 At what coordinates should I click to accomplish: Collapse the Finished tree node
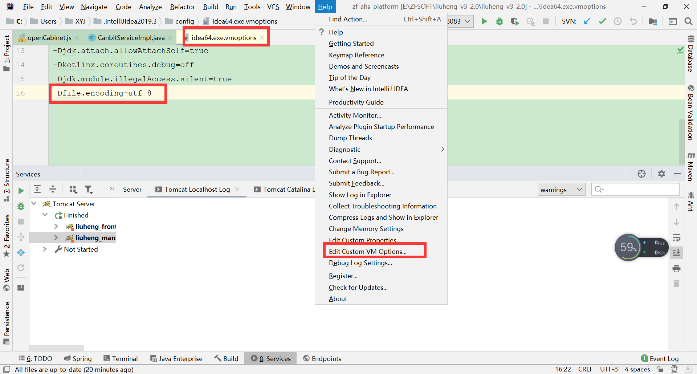pyautogui.click(x=45, y=215)
